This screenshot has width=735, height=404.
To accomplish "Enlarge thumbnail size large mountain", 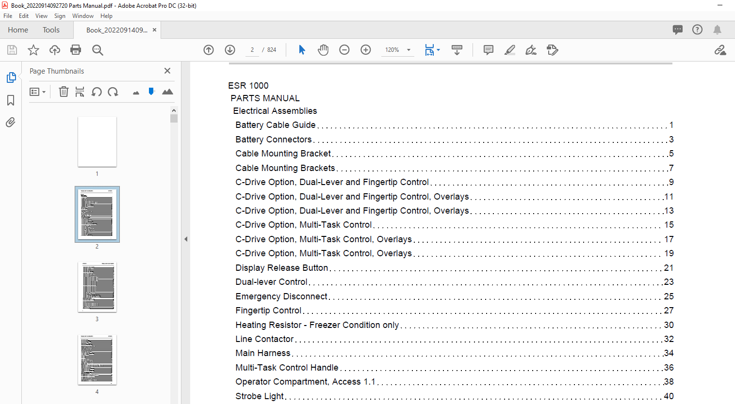I will click(x=167, y=92).
